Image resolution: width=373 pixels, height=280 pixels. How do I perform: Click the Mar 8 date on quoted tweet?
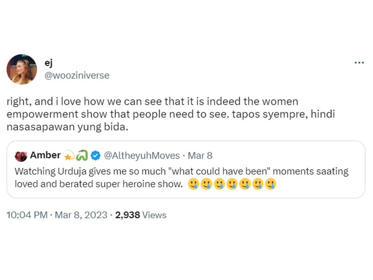(x=201, y=155)
